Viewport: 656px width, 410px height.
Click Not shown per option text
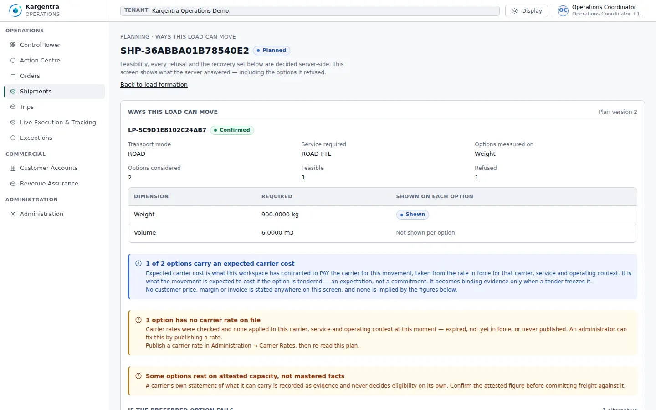pyautogui.click(x=425, y=233)
